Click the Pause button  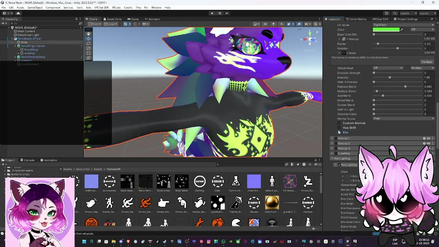pyautogui.click(x=219, y=13)
